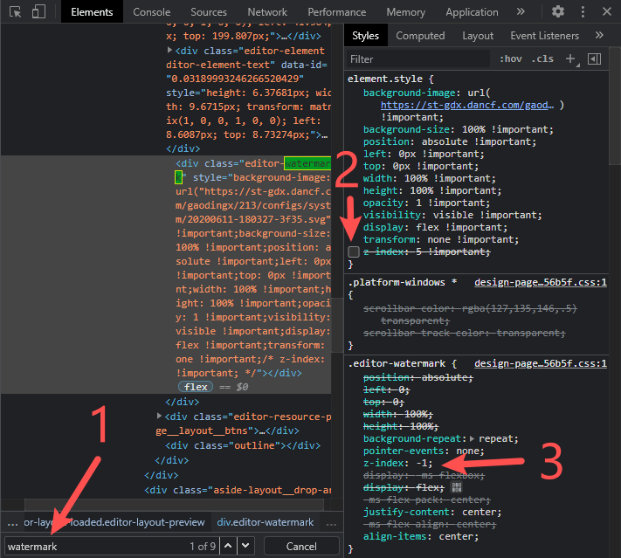Show more main DevTools tabs chevron
The width and height of the screenshot is (621, 558).
(x=521, y=12)
